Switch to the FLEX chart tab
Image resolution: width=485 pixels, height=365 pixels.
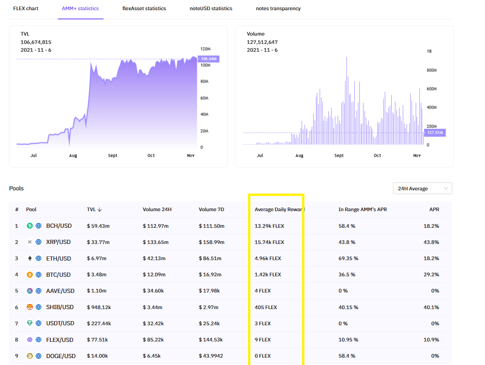pos(26,8)
